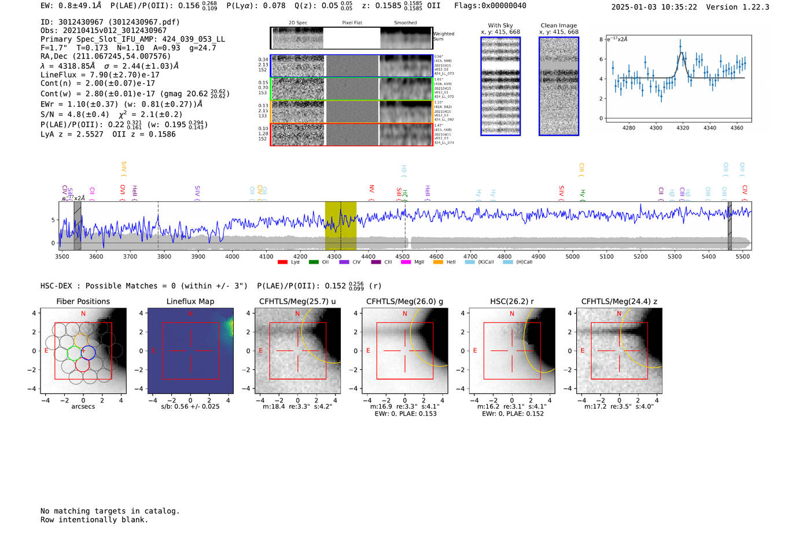Select the blue-bordered 2D spectrum fiber row
Viewport: 810px width, 551px height.
click(x=351, y=66)
